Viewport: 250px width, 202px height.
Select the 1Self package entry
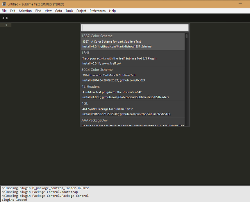133,58
